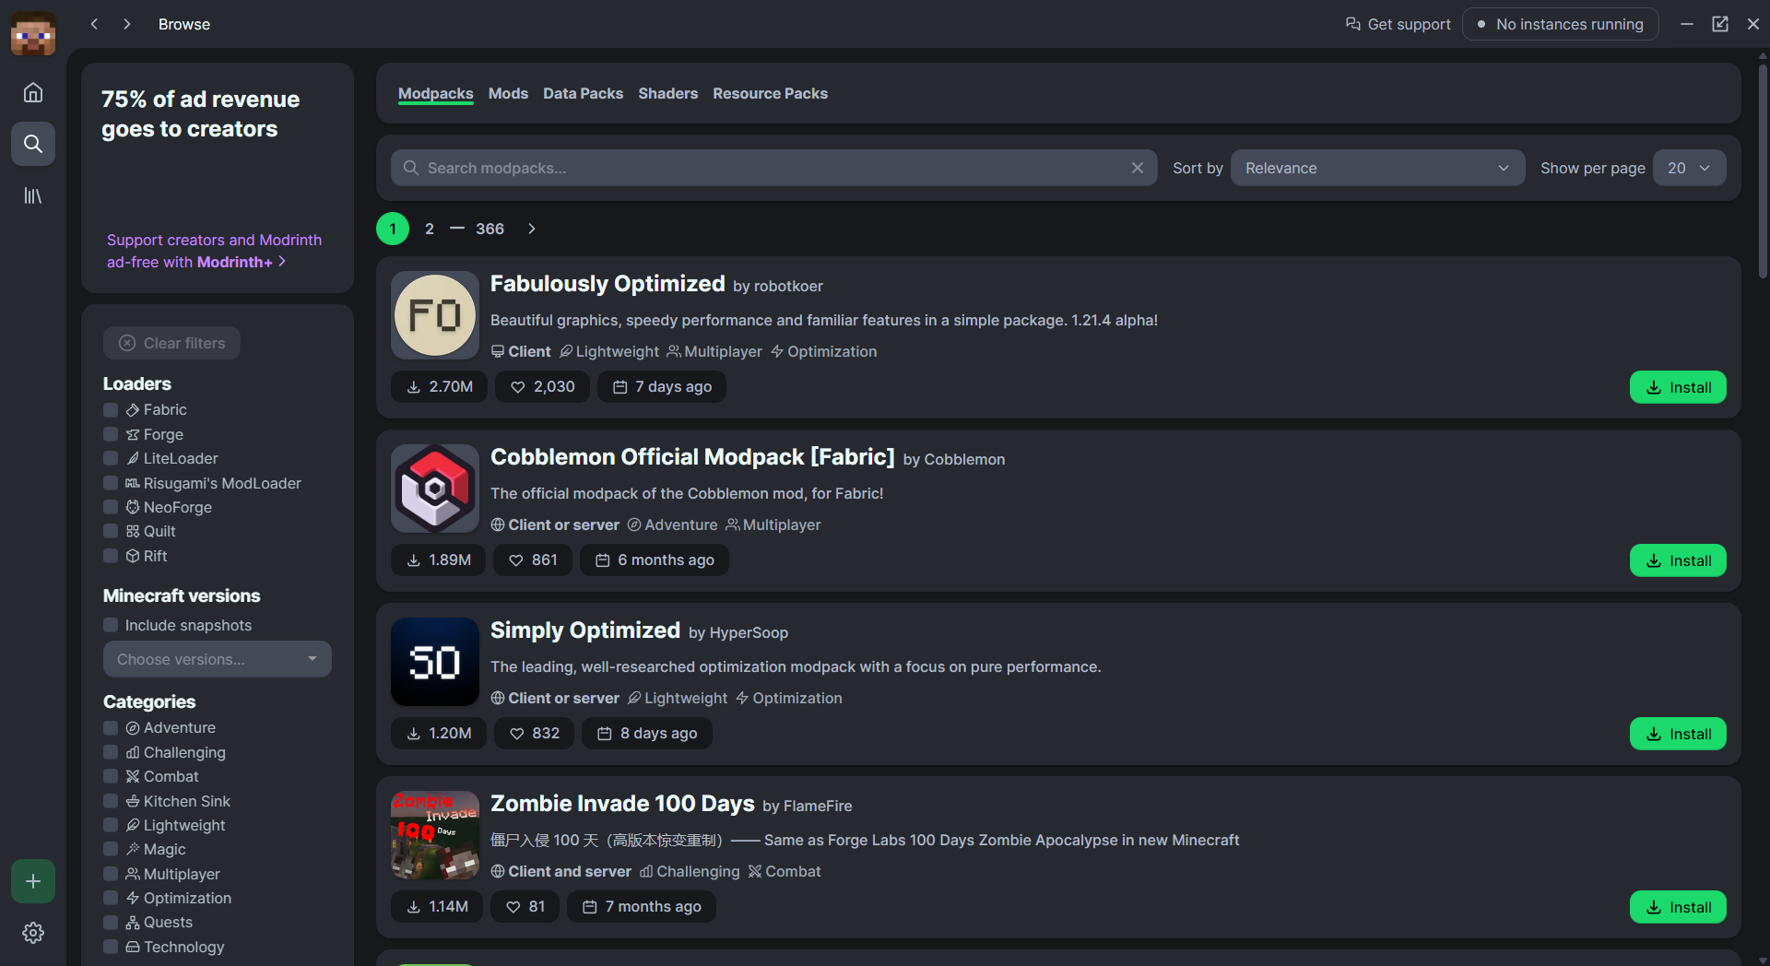Click the plus icon to create an instance

tap(33, 881)
